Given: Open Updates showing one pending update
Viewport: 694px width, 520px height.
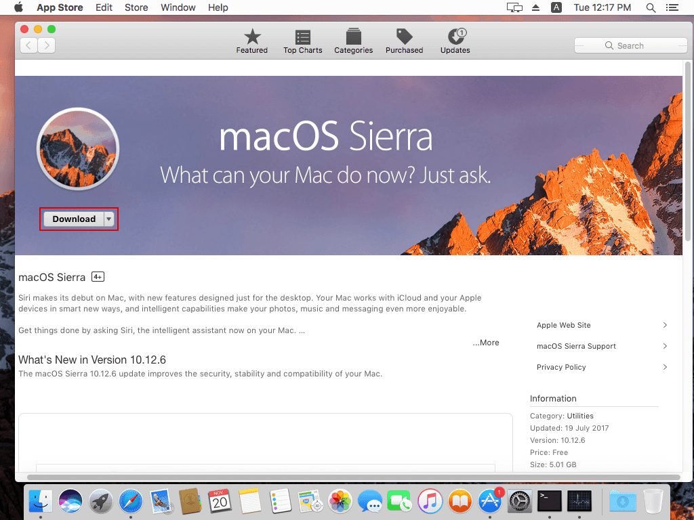Looking at the screenshot, I should pos(455,39).
